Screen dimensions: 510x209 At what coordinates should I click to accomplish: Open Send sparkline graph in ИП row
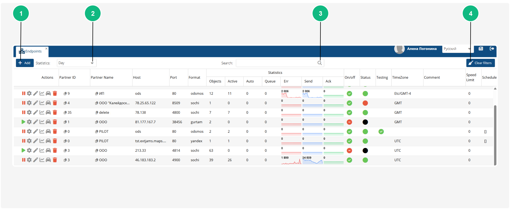coord(312,94)
